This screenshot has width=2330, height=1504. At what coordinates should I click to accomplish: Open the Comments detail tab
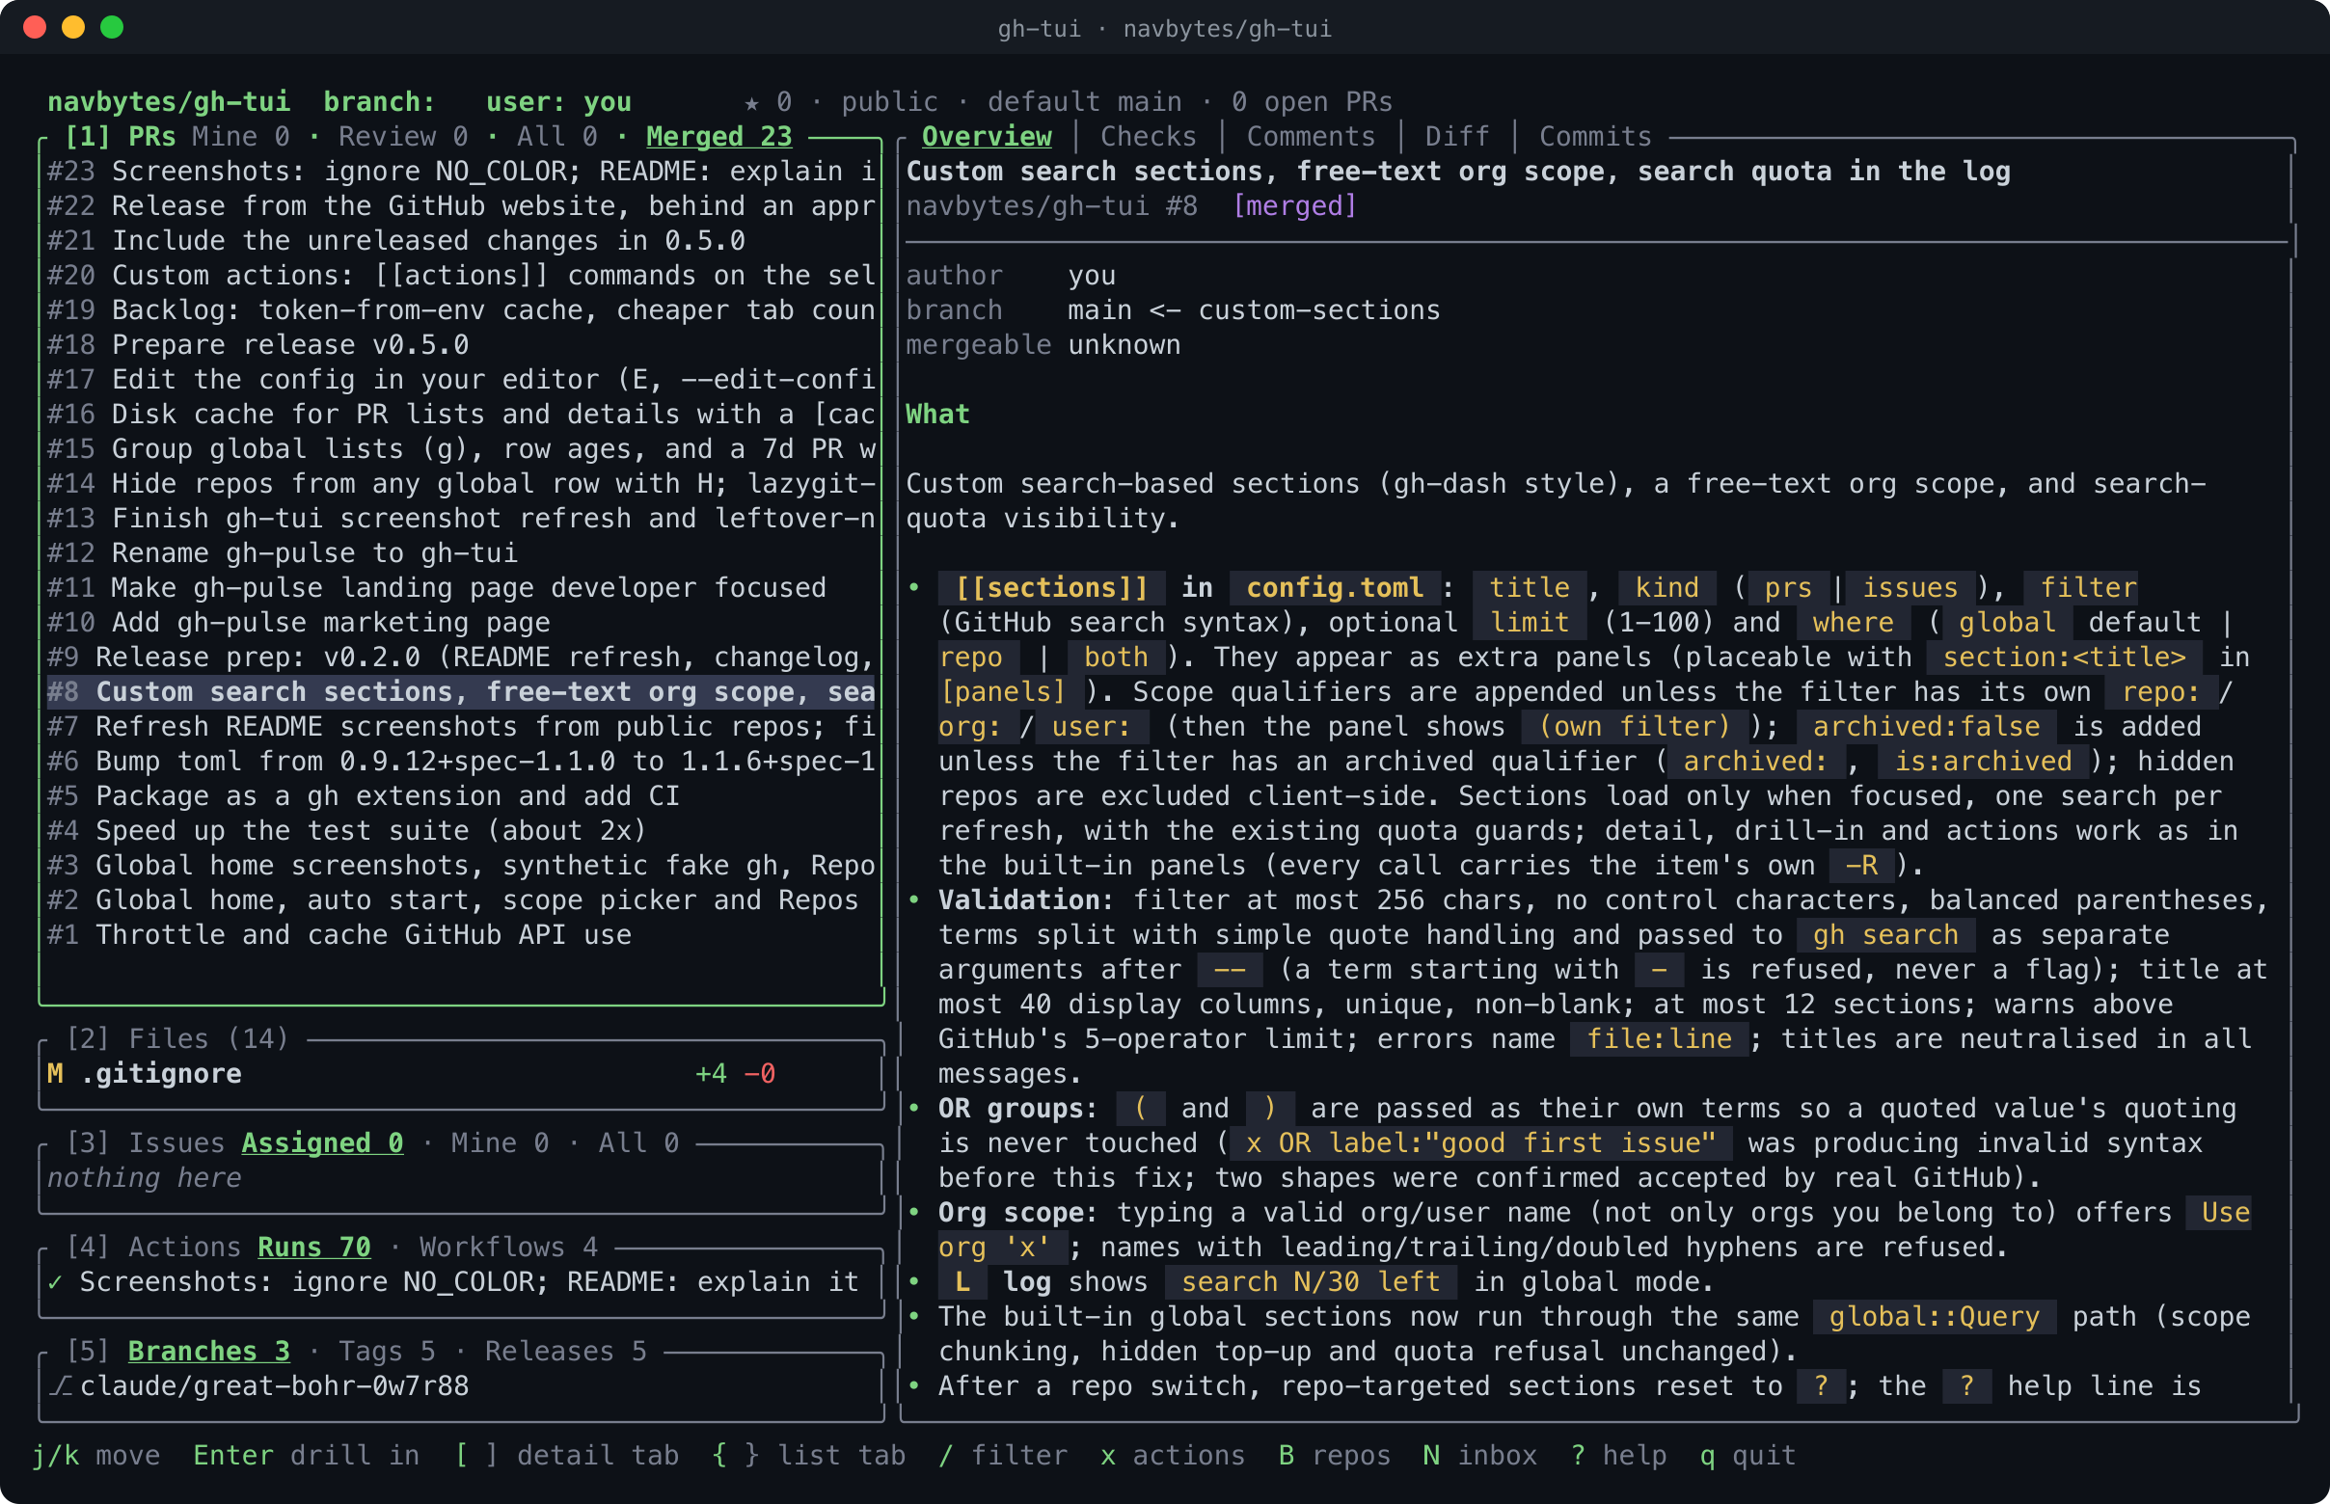click(1310, 137)
